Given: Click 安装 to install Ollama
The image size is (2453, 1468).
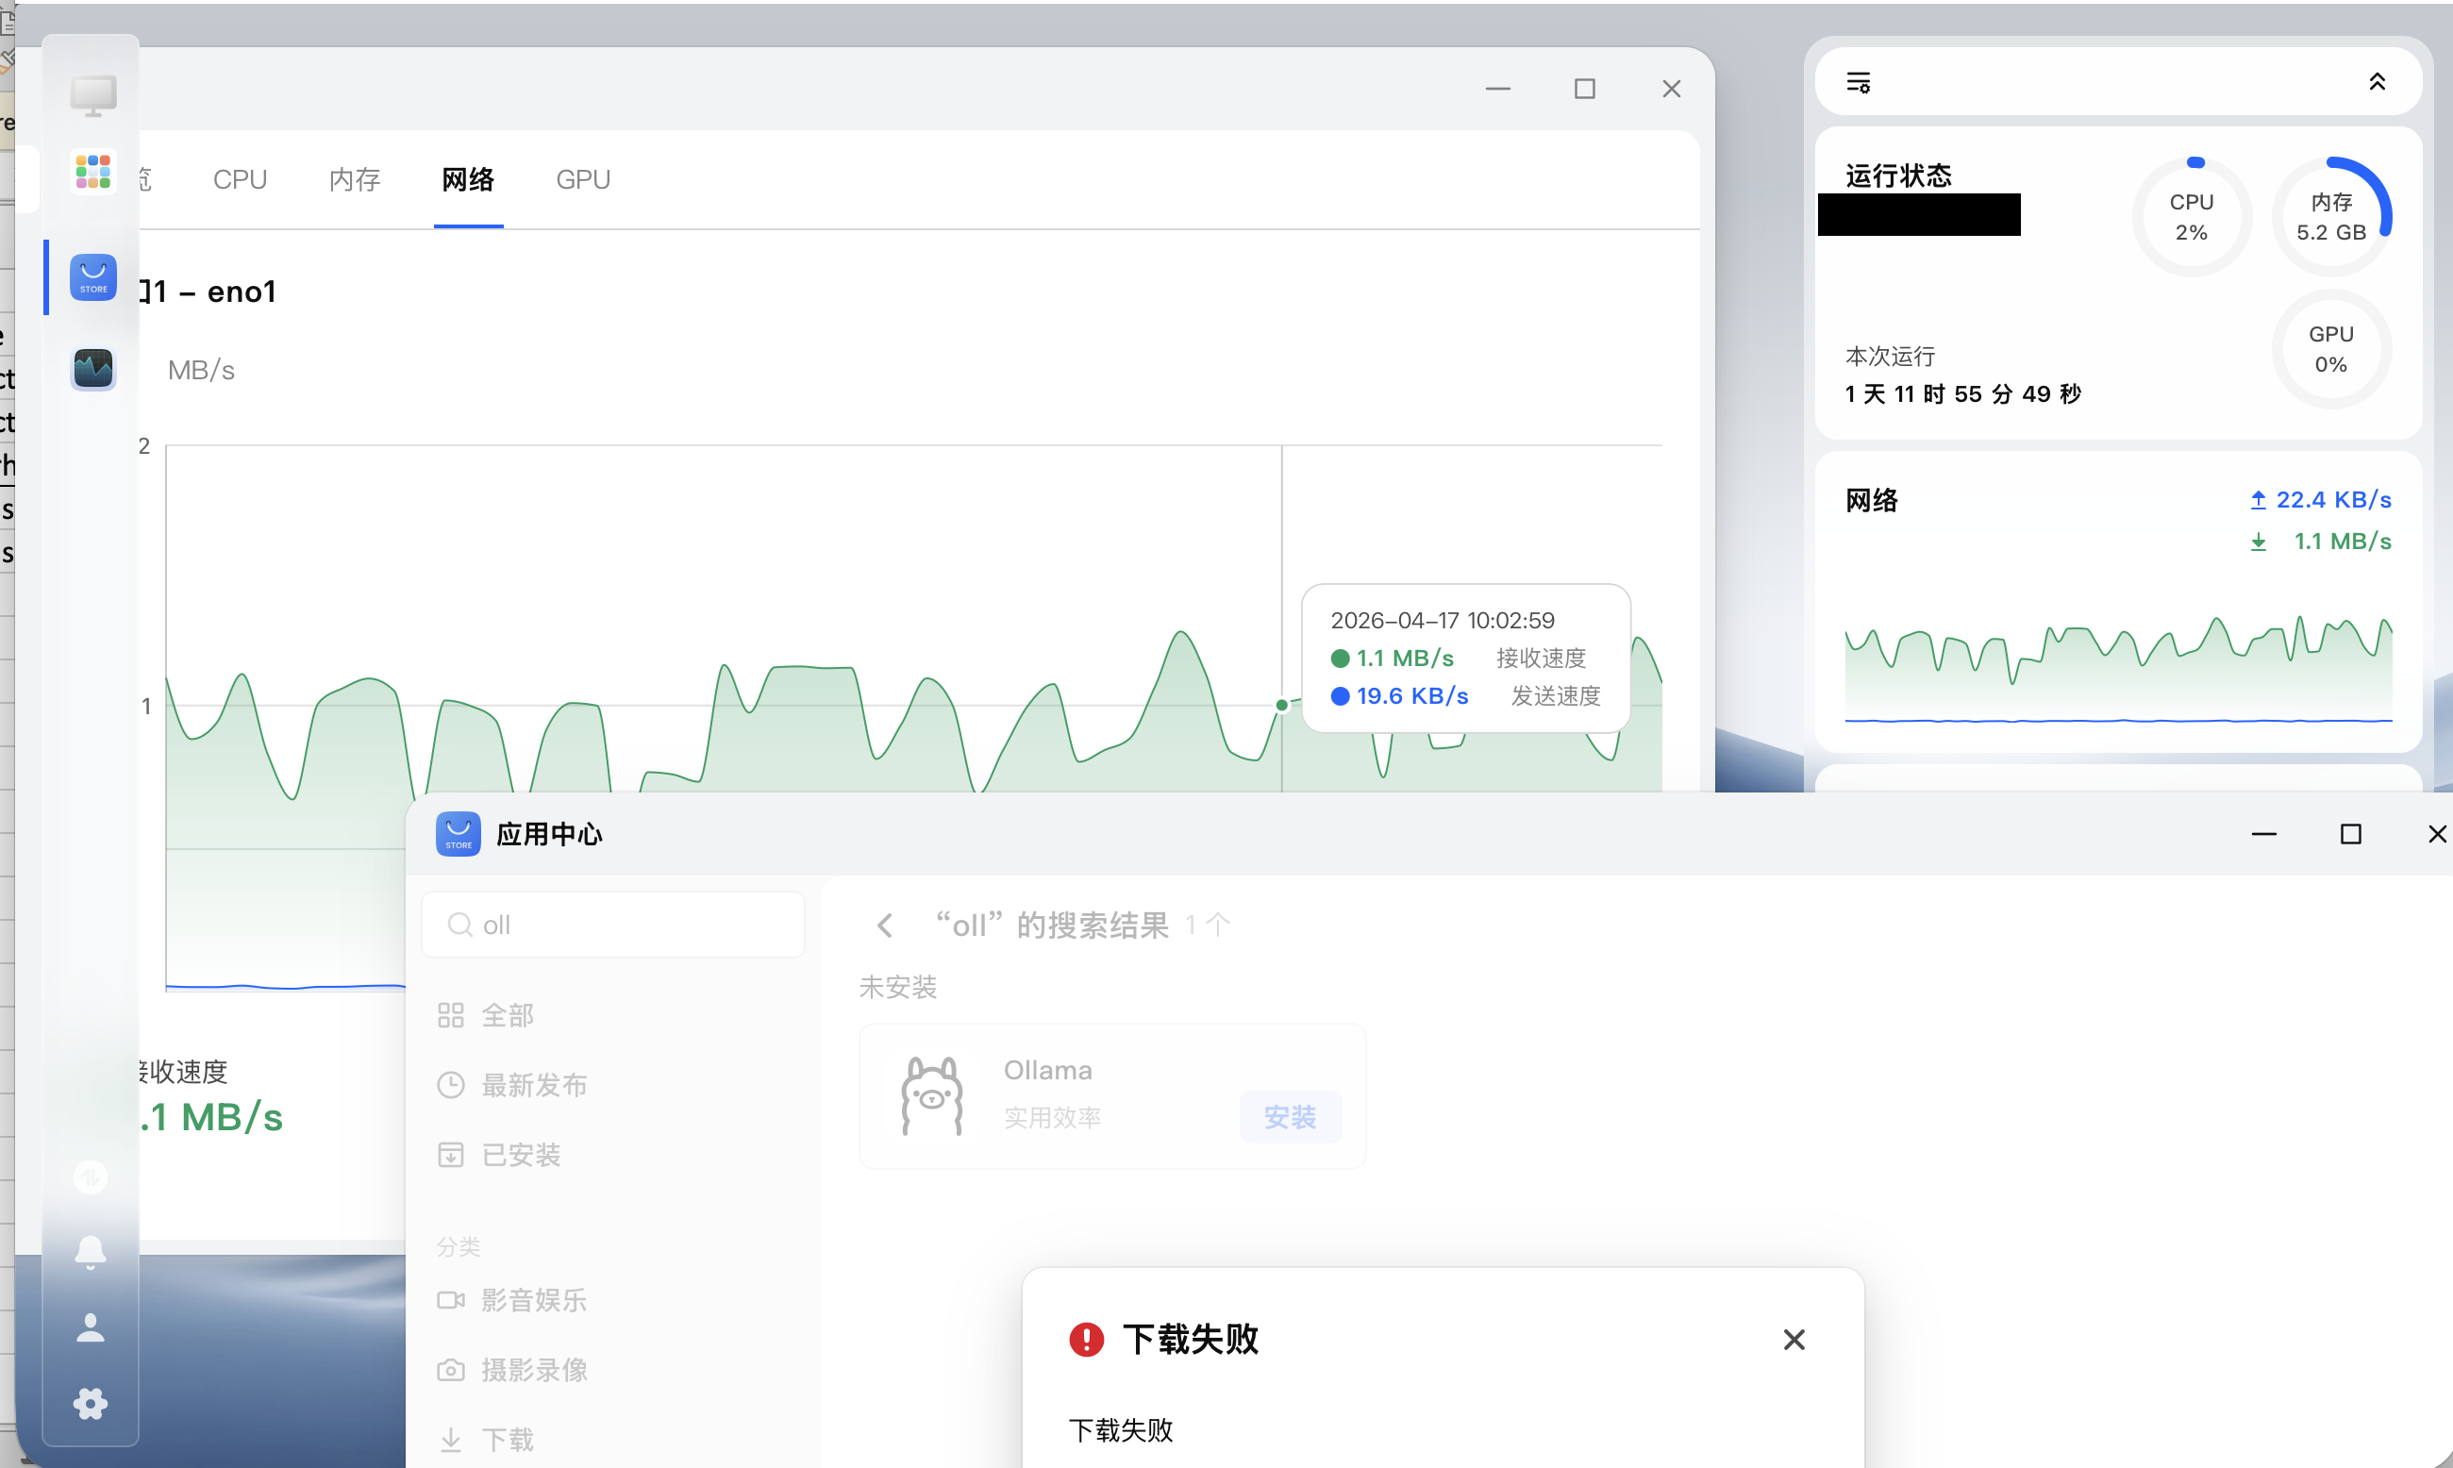Looking at the screenshot, I should (1290, 1117).
